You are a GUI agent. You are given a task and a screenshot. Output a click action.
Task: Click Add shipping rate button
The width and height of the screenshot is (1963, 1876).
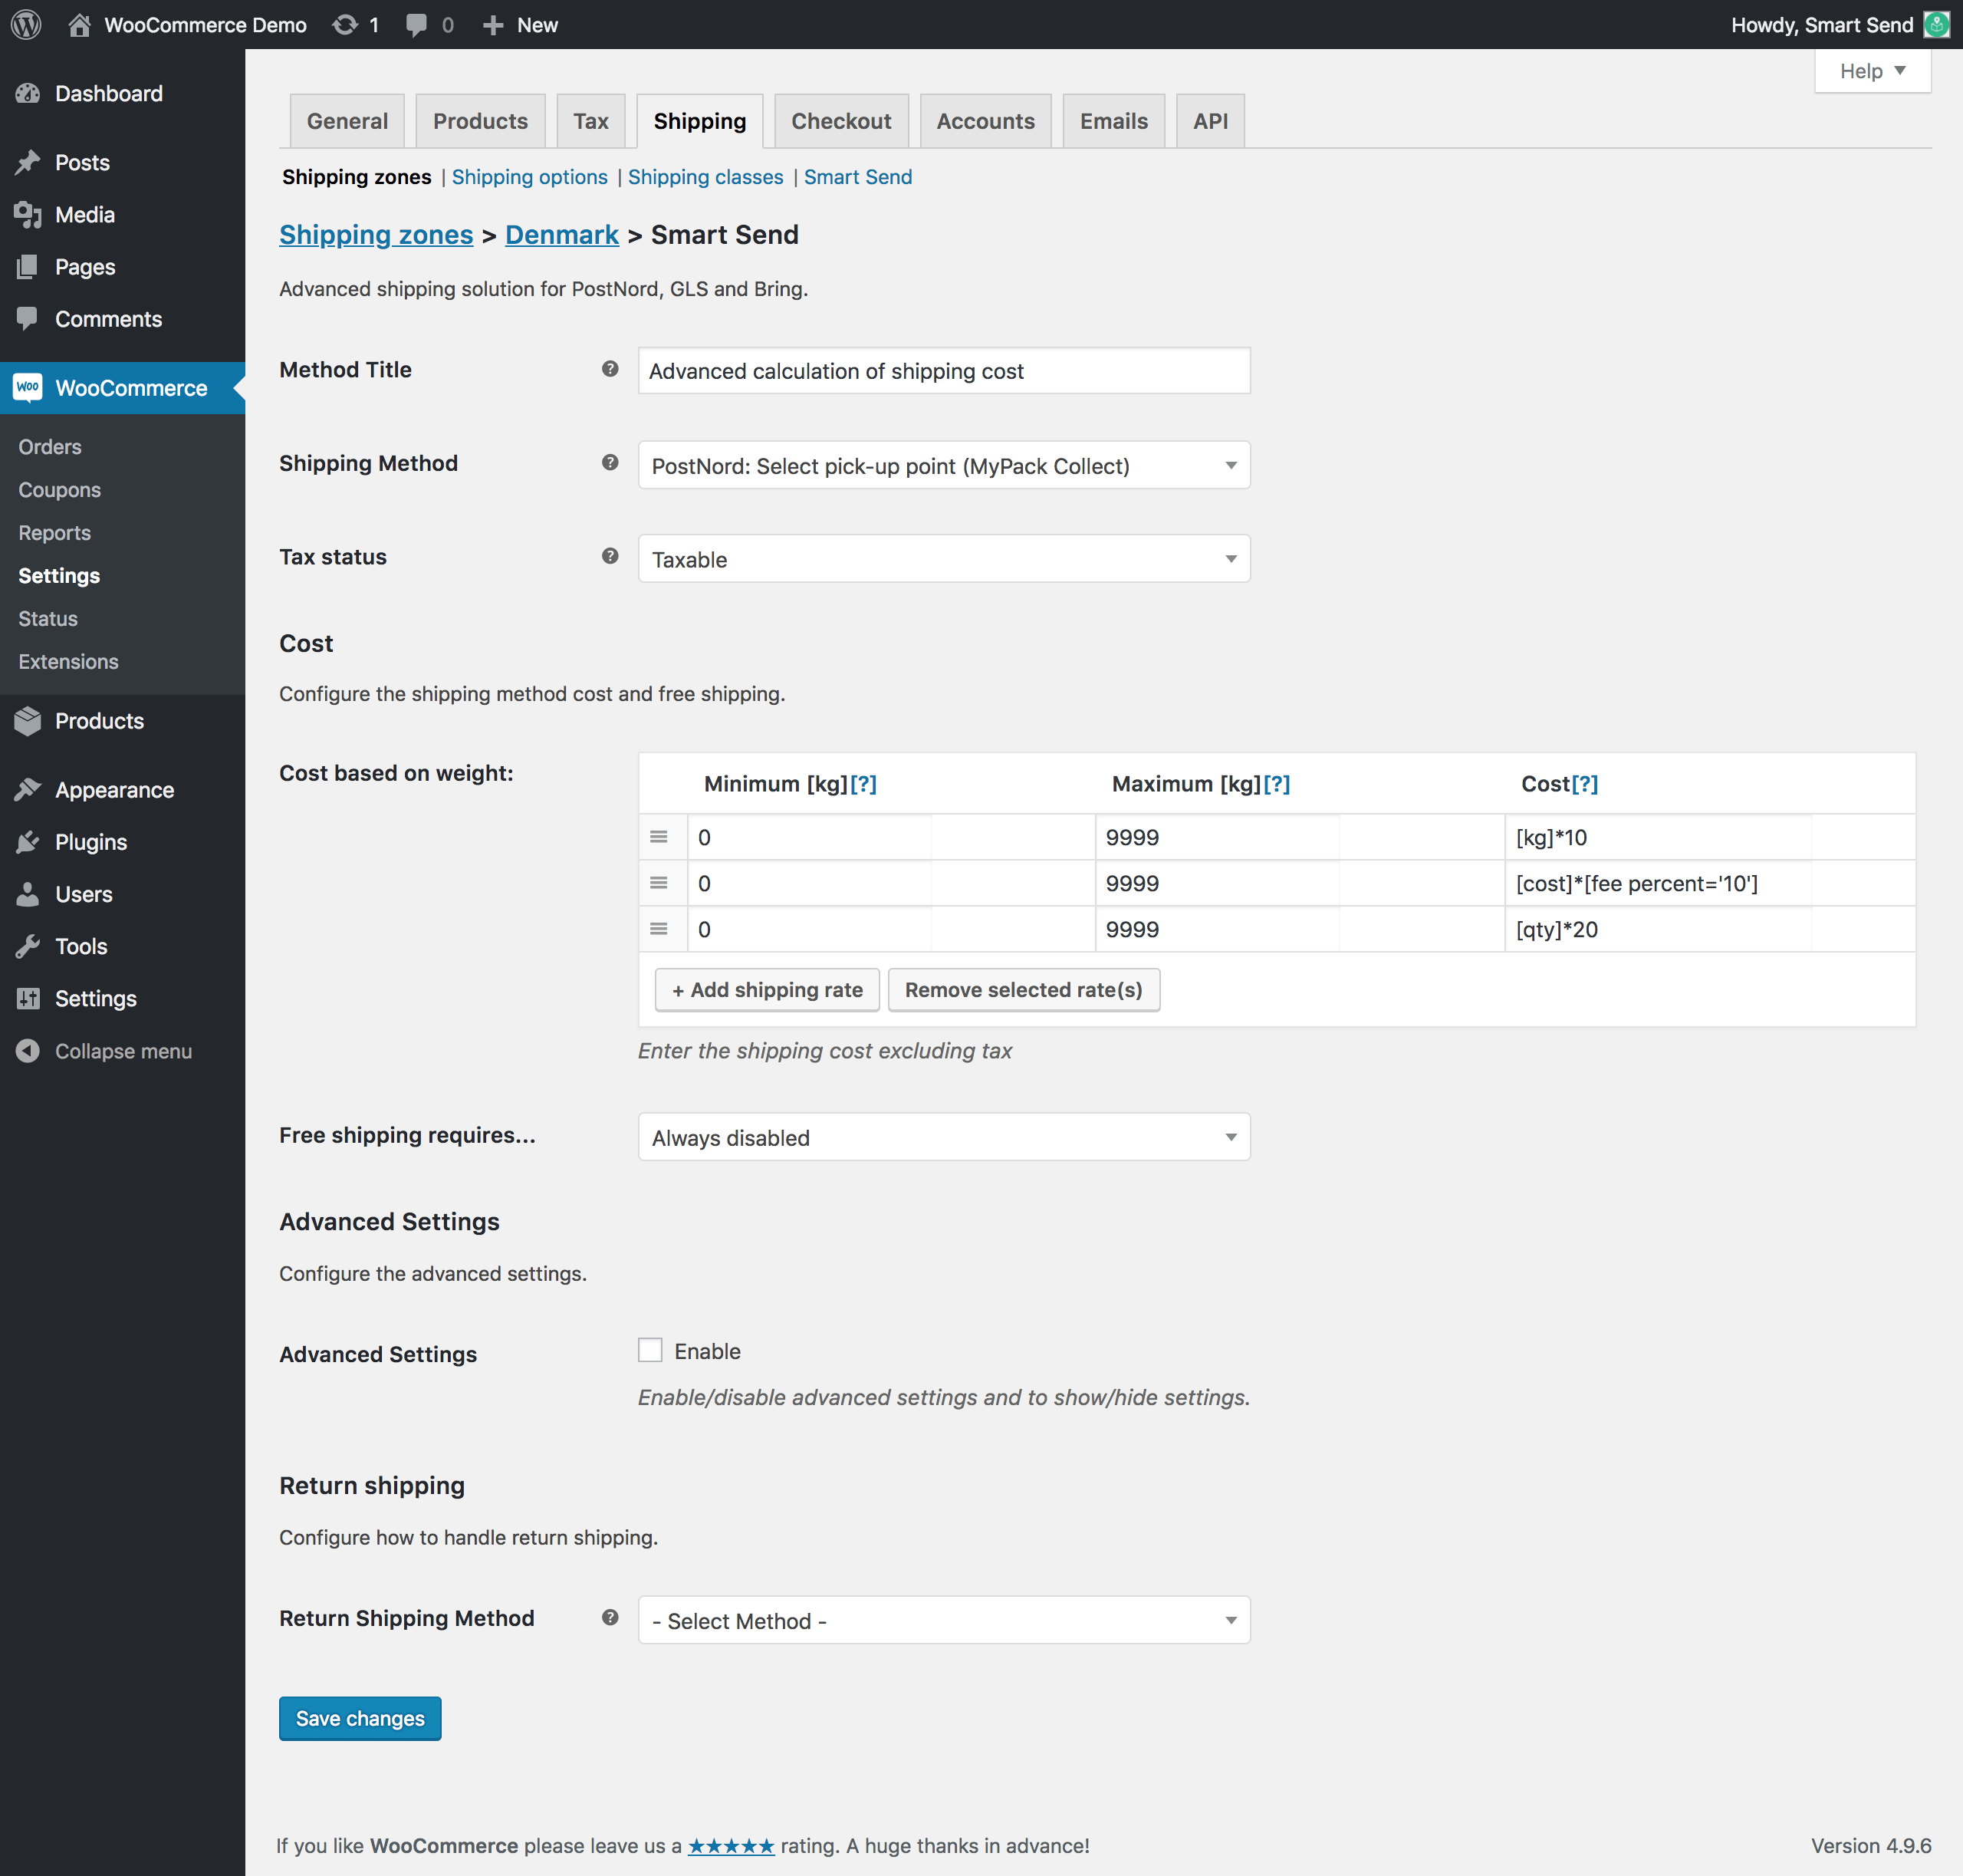tap(767, 989)
